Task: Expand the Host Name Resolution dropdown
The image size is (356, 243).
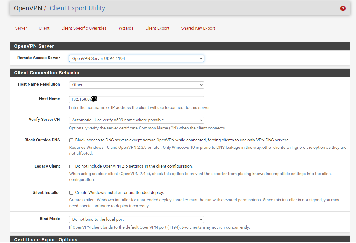Action: tap(136, 85)
